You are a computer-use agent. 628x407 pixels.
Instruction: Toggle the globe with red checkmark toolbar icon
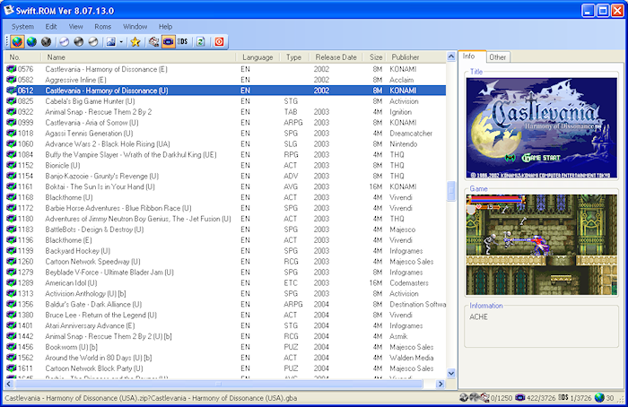(x=17, y=41)
